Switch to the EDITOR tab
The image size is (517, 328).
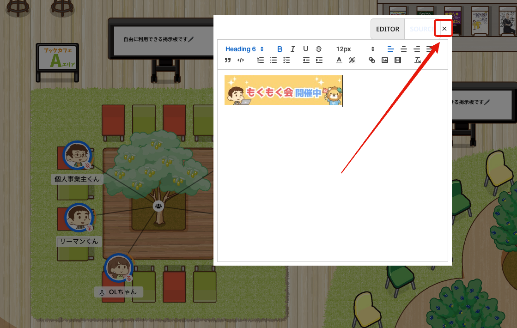[x=388, y=29]
